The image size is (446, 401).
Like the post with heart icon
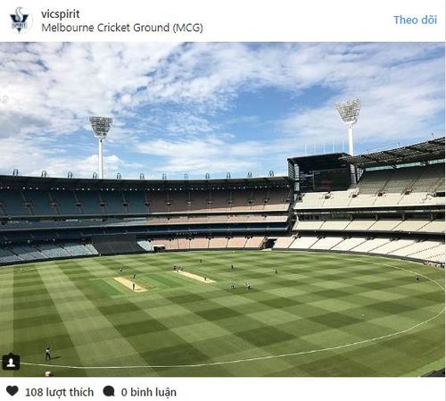(x=12, y=391)
